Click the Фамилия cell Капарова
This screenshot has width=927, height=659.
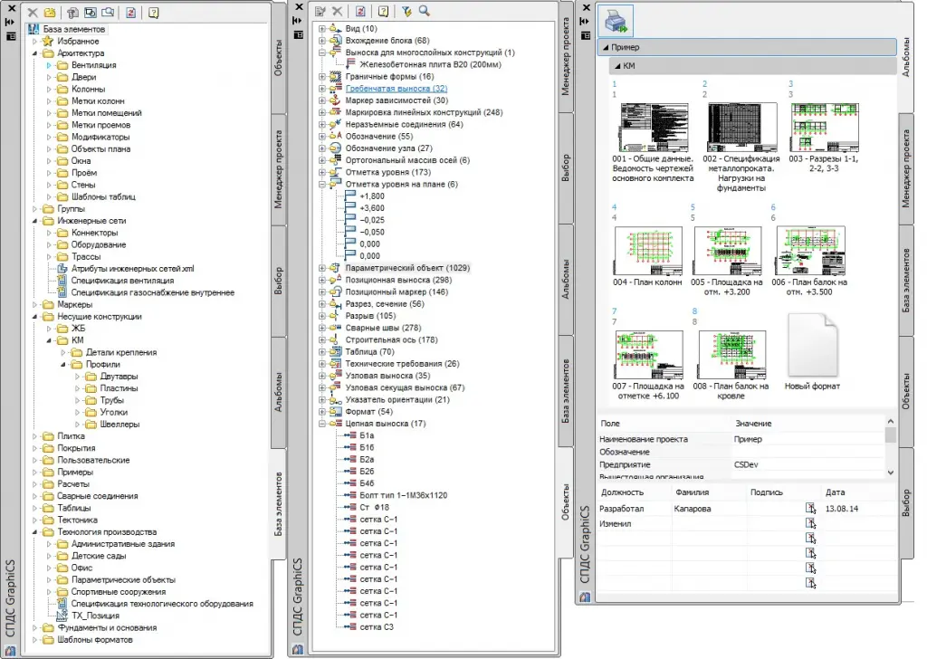(x=693, y=509)
